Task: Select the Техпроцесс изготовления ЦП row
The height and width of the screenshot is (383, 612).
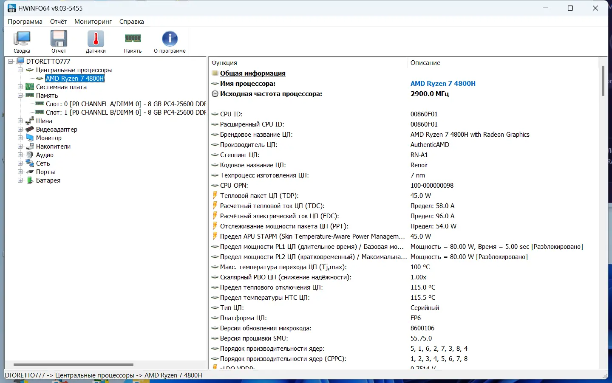Action: click(404, 175)
